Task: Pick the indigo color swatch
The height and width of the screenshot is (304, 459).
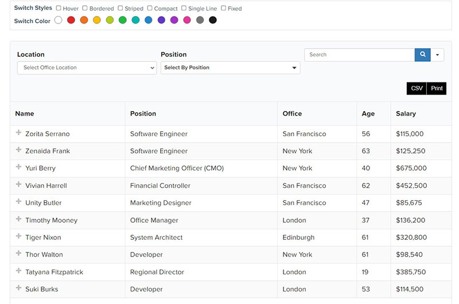Action: (161, 20)
